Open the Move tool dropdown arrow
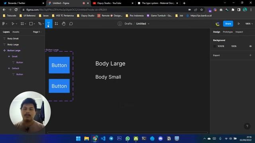 pos(16,24)
